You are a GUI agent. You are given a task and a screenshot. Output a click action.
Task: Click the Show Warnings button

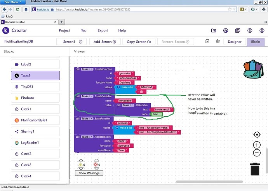[89, 173]
